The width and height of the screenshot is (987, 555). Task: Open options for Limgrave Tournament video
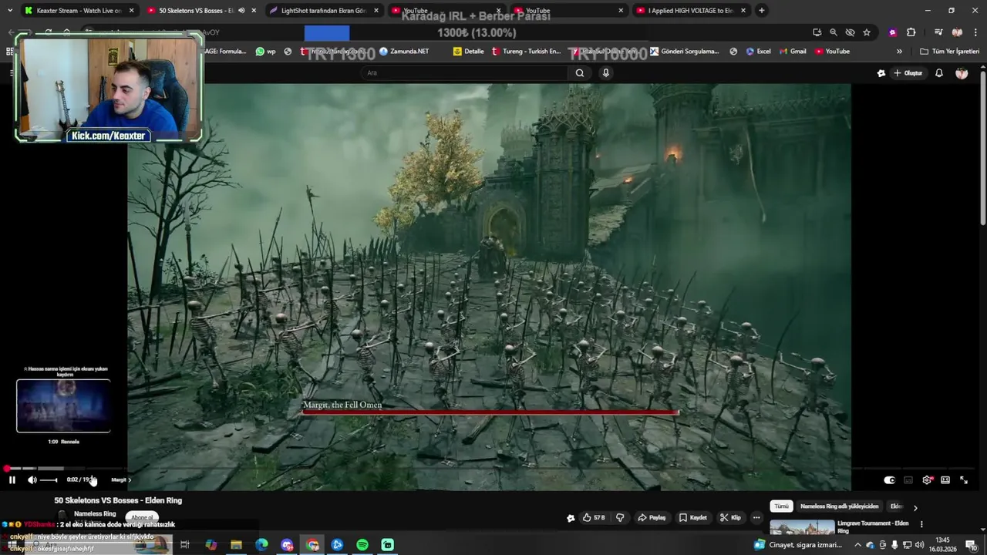[x=921, y=524]
